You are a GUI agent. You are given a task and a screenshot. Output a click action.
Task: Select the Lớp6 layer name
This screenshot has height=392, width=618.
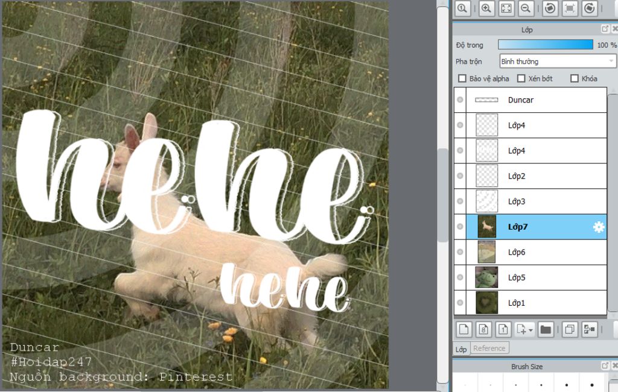pos(517,252)
